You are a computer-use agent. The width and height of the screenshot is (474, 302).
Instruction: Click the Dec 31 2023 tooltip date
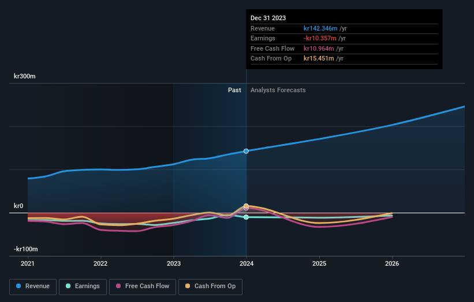(268, 18)
